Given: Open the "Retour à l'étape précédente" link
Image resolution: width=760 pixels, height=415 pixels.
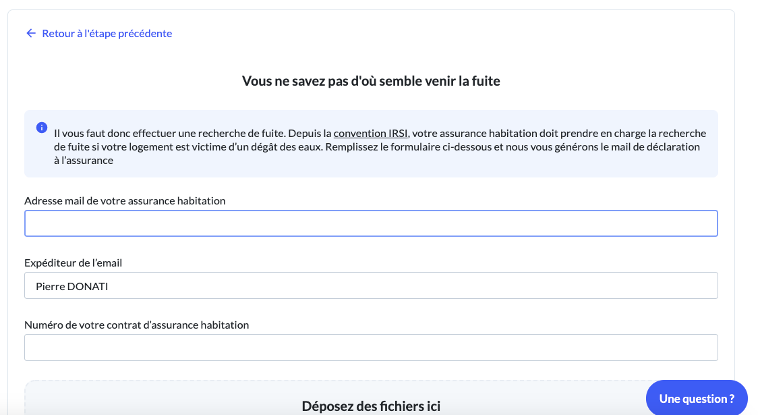Looking at the screenshot, I should tap(107, 34).
